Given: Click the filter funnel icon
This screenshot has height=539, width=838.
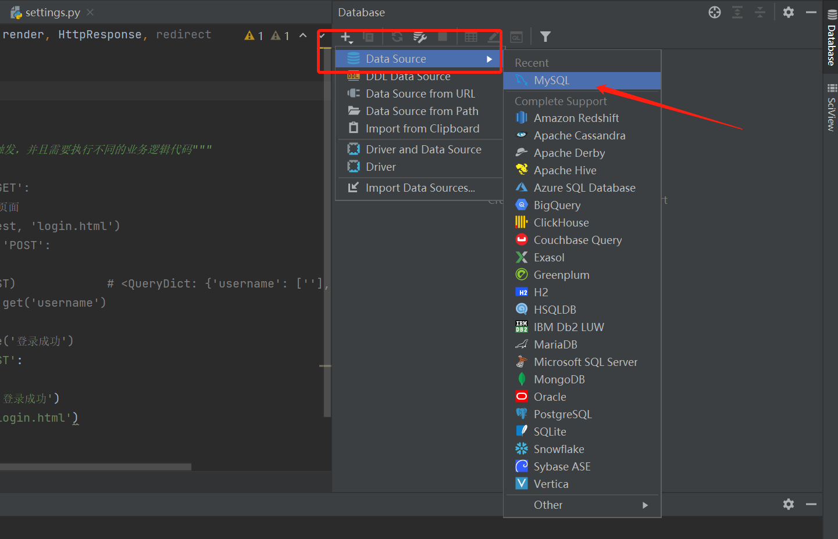Looking at the screenshot, I should point(545,37).
